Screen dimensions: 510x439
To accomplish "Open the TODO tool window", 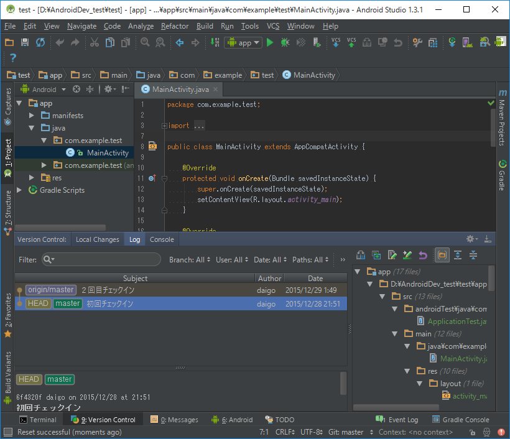I will tap(280, 420).
